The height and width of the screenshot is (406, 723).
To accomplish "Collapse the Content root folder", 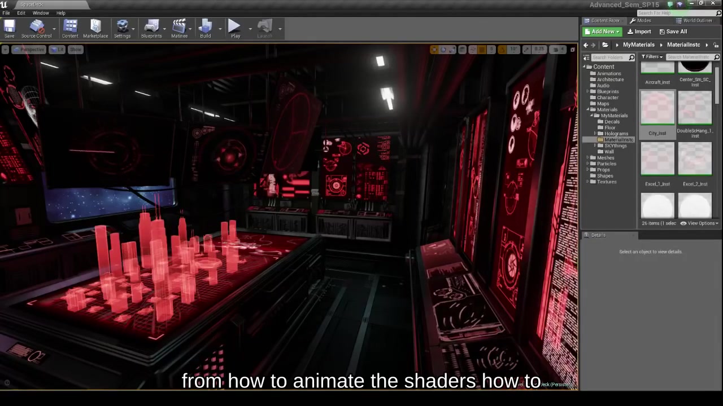I will (584, 67).
